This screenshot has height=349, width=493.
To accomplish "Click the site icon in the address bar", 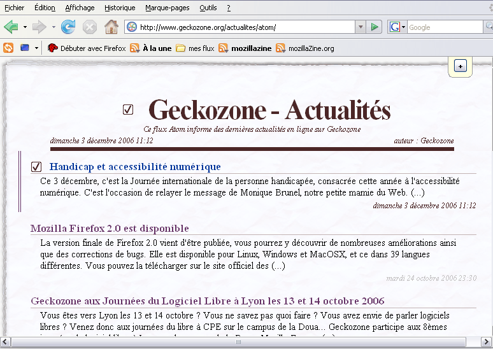I will coord(132,27).
